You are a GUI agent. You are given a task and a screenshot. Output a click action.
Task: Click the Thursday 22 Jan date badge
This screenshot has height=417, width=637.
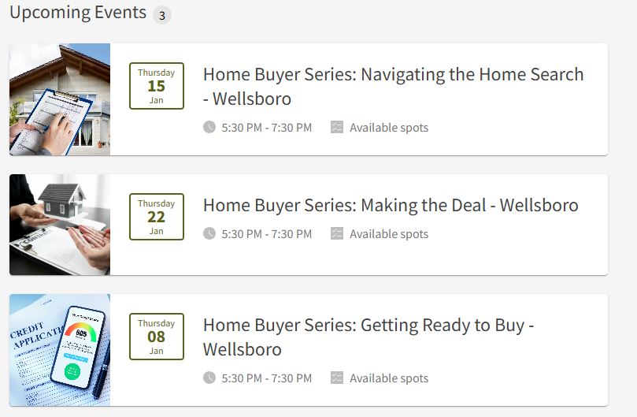[x=157, y=217]
